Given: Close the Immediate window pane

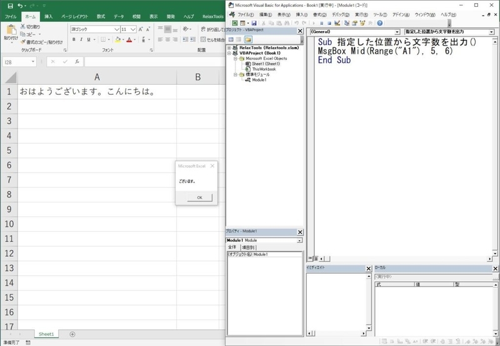Looking at the screenshot, I should point(368,269).
